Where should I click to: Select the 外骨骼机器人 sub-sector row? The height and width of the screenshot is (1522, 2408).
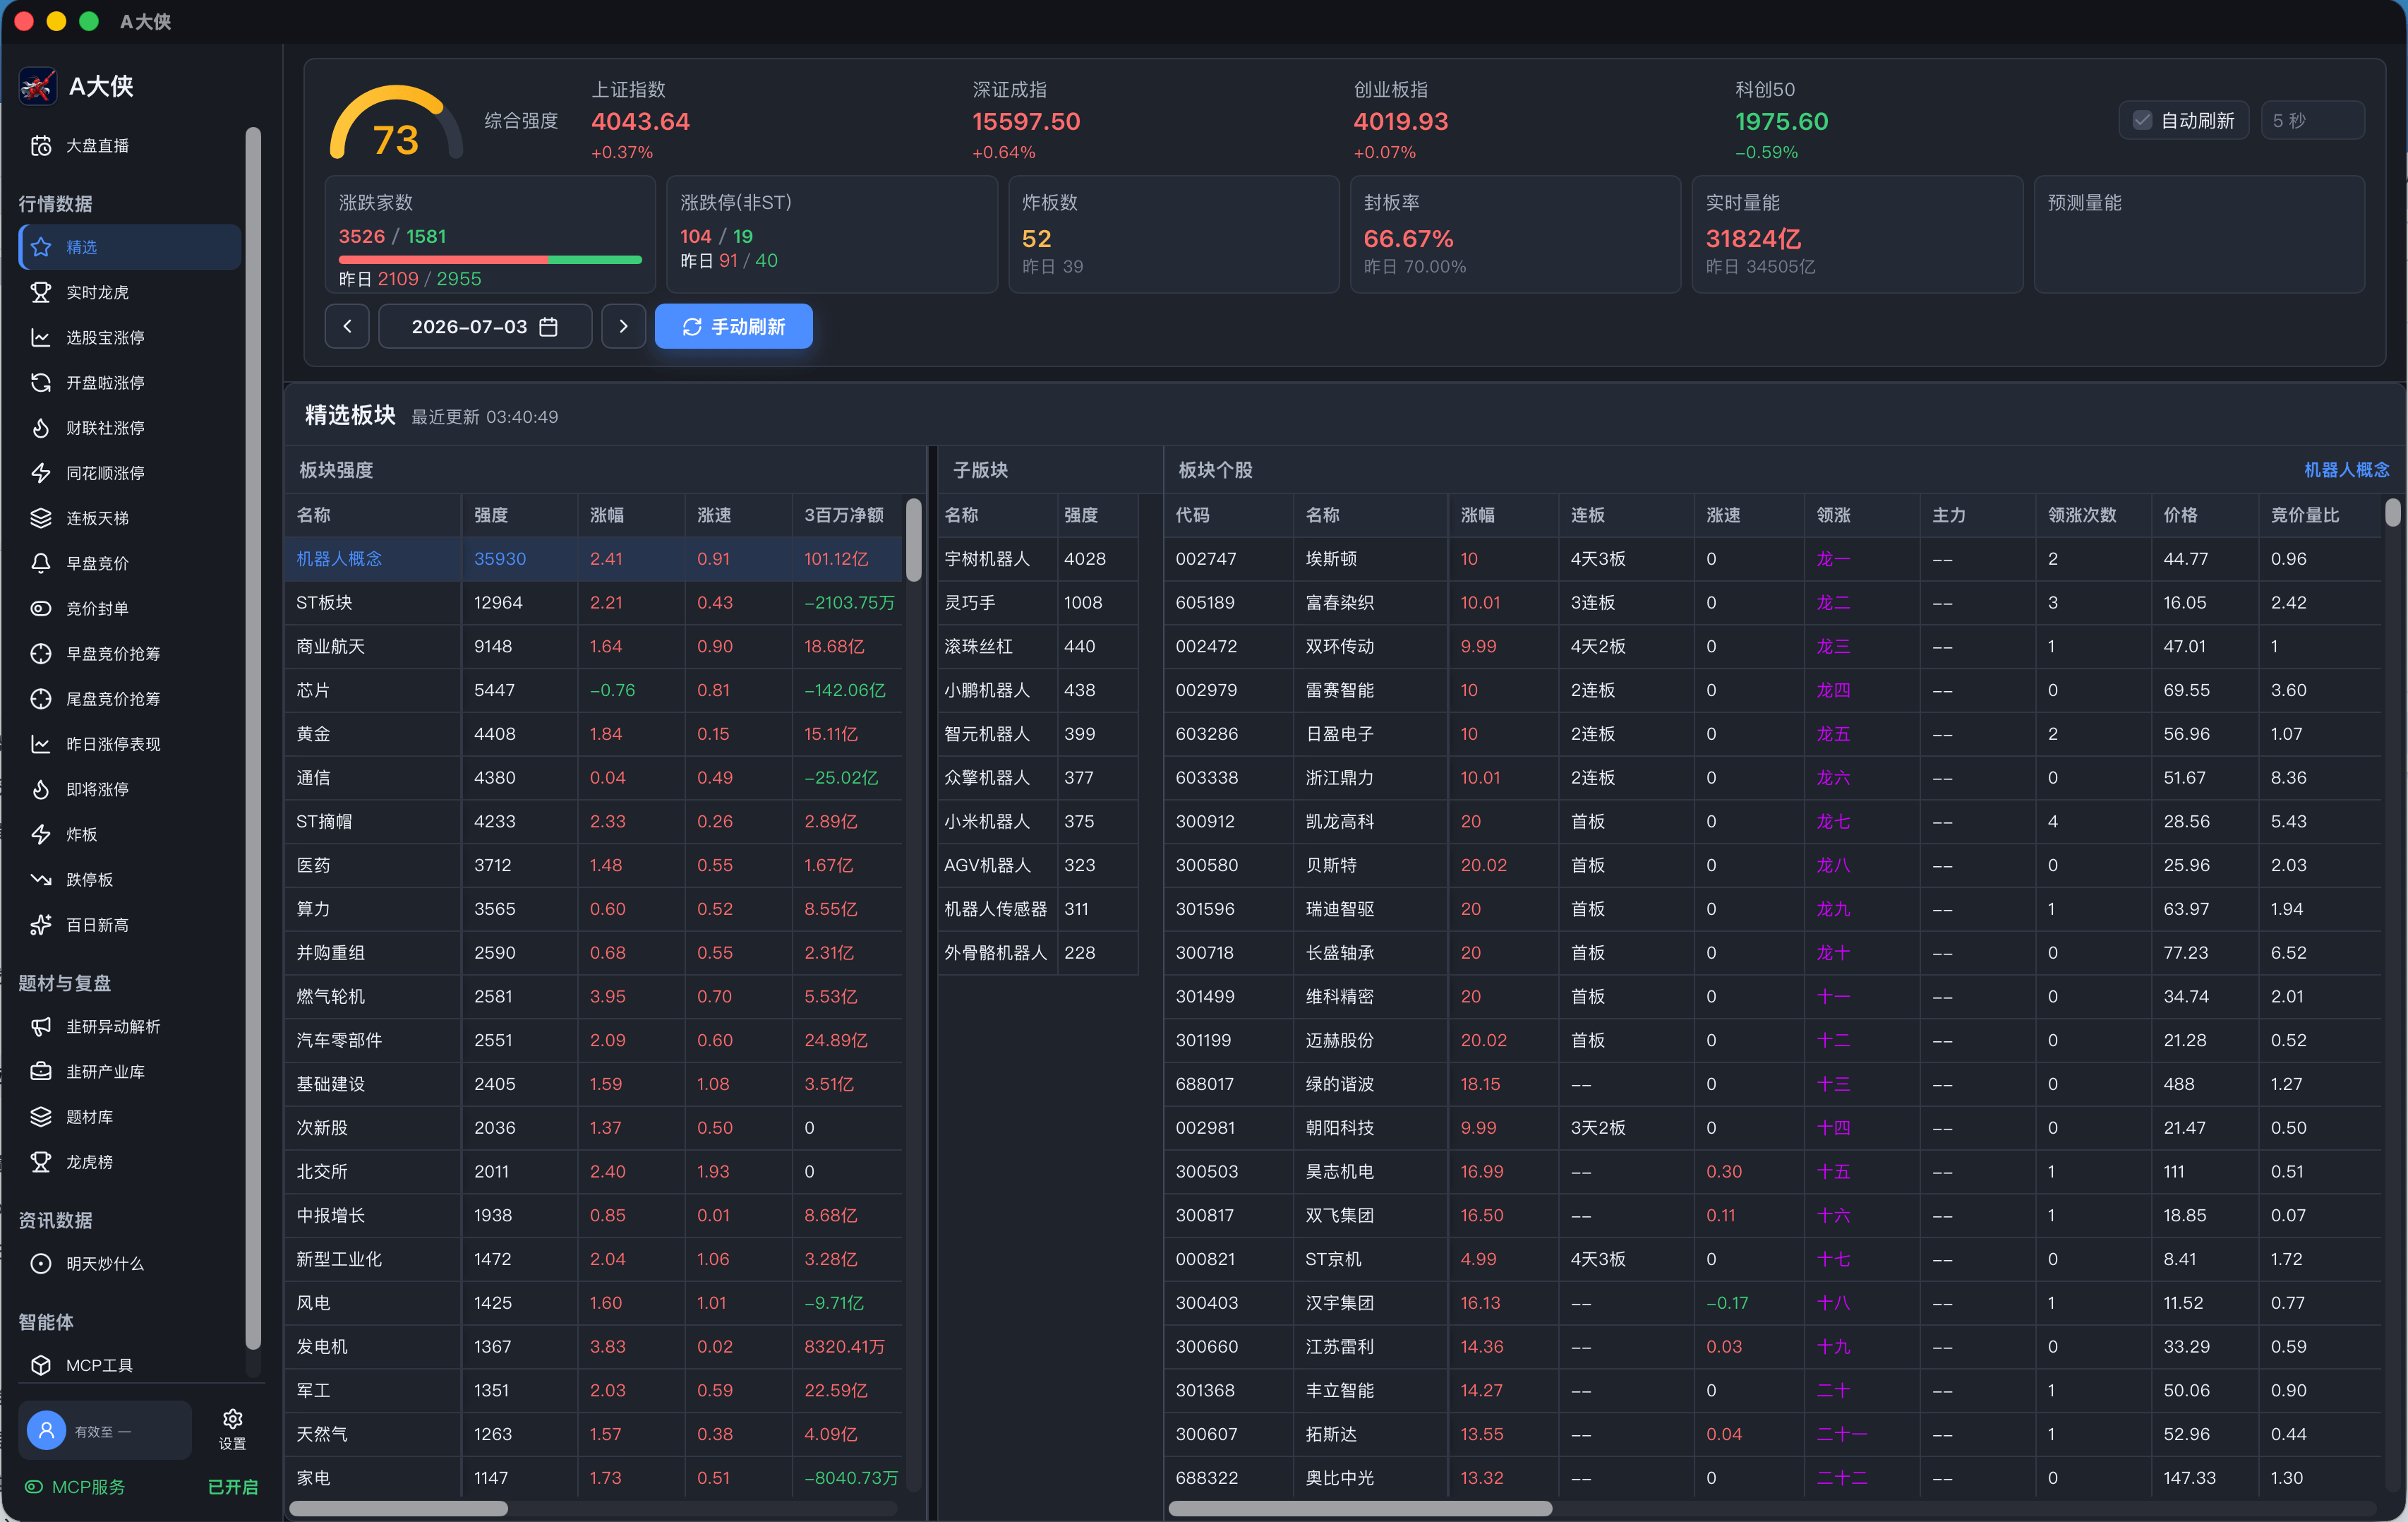tap(1038, 953)
